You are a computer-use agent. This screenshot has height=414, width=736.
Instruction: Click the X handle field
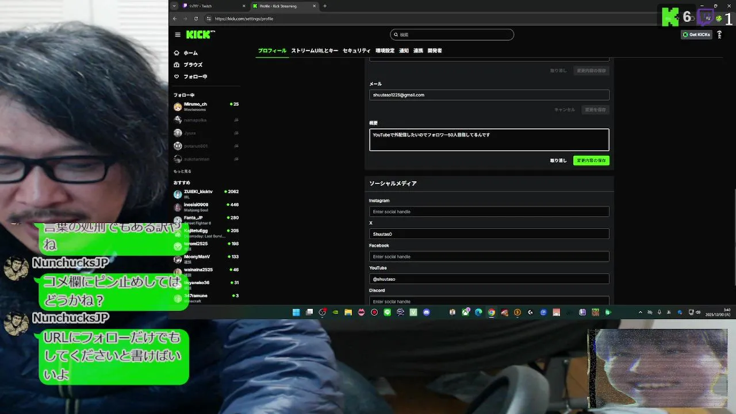coord(489,234)
